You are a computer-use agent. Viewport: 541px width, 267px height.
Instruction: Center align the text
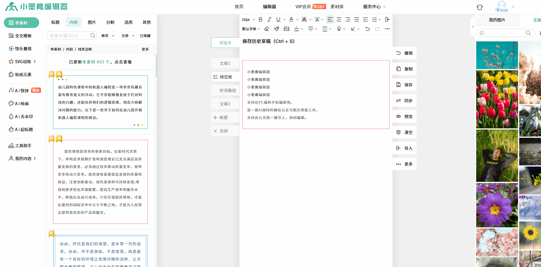(x=339, y=19)
